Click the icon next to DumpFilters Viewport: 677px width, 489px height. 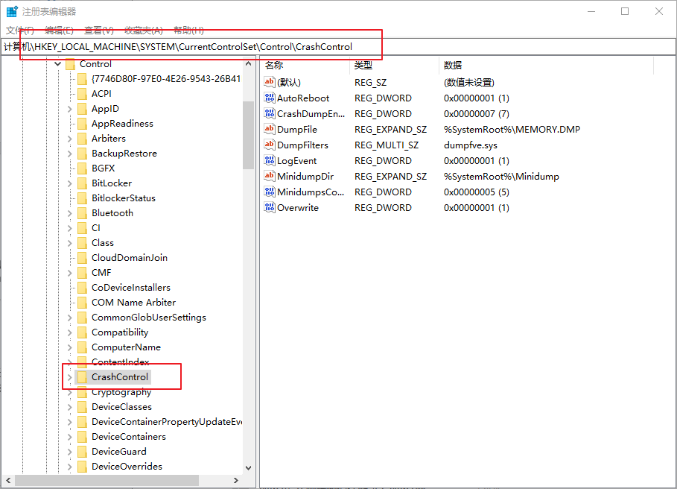[270, 145]
